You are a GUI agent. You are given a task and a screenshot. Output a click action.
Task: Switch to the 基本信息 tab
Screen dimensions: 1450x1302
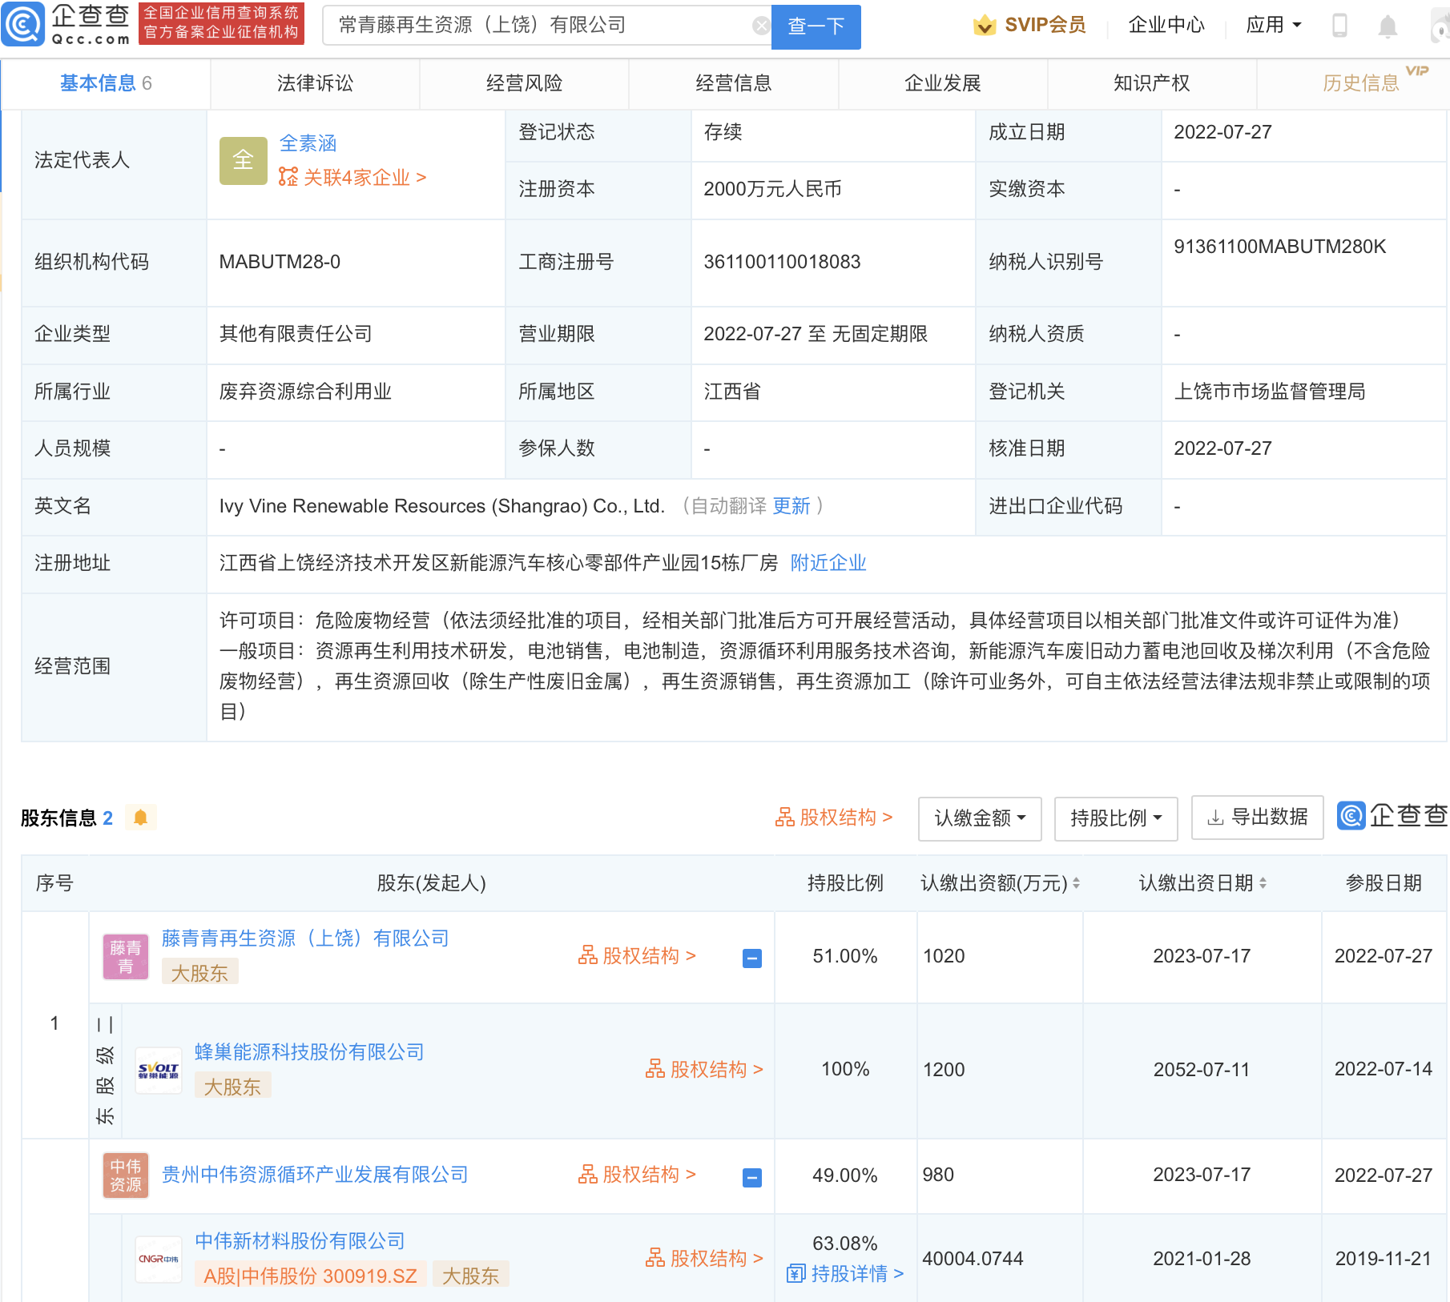pos(106,83)
